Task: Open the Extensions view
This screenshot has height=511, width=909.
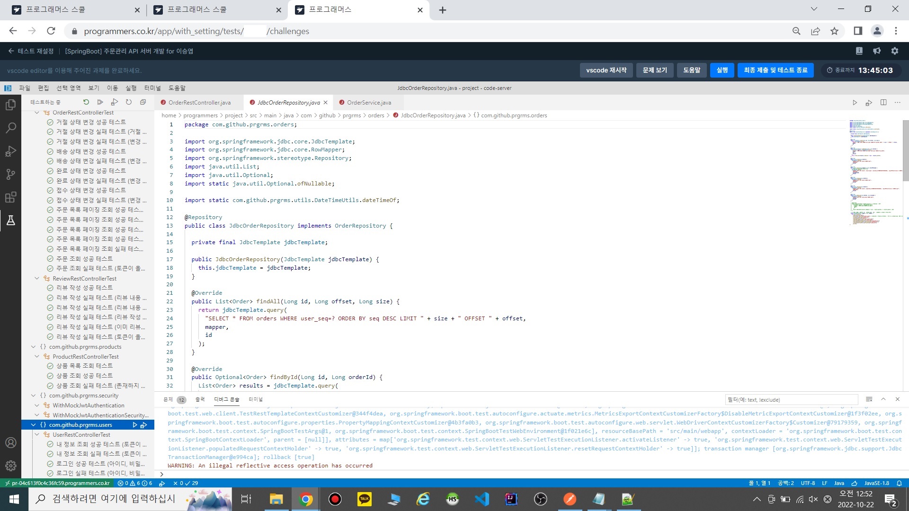Action: pos(10,197)
